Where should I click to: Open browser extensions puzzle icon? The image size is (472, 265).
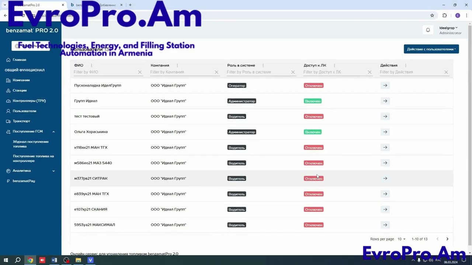click(x=444, y=15)
